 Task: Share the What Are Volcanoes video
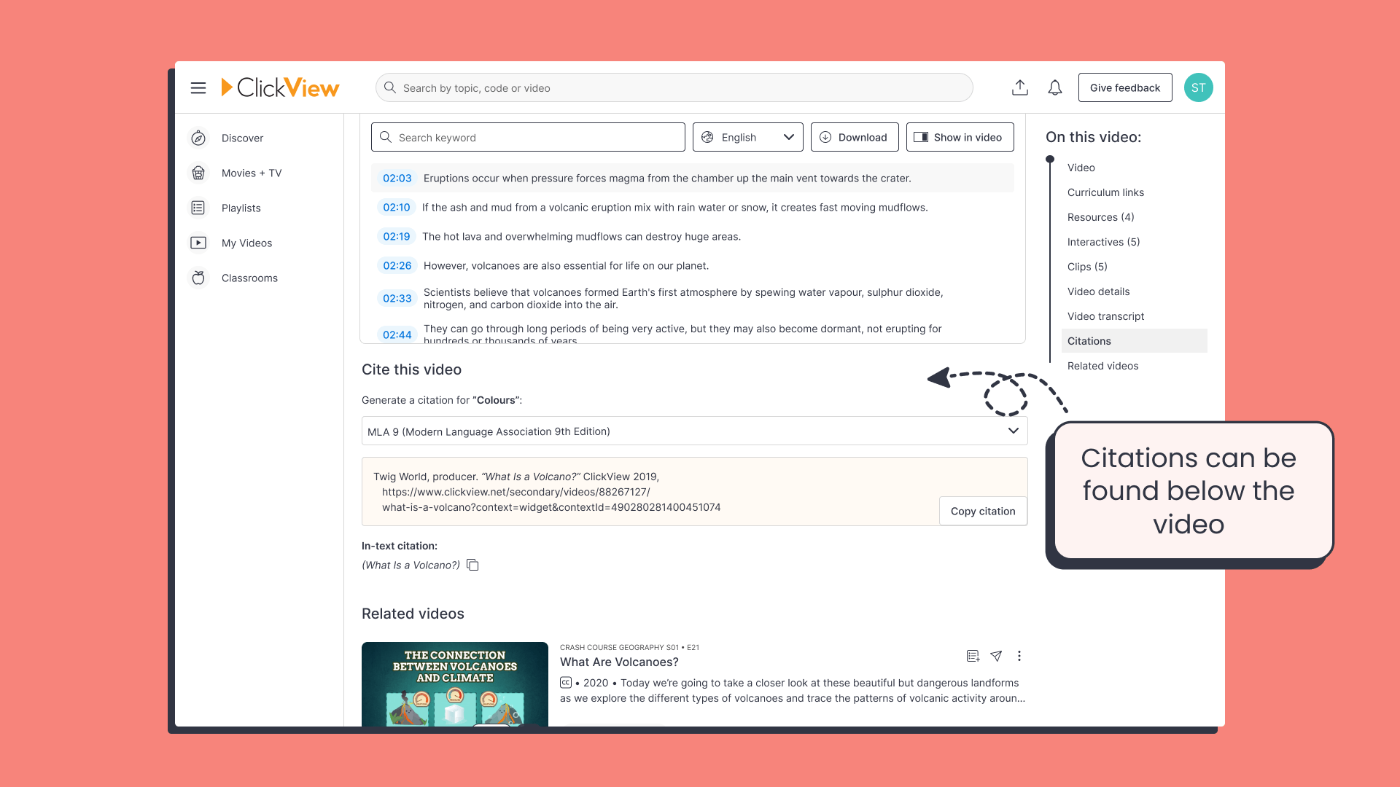click(996, 656)
